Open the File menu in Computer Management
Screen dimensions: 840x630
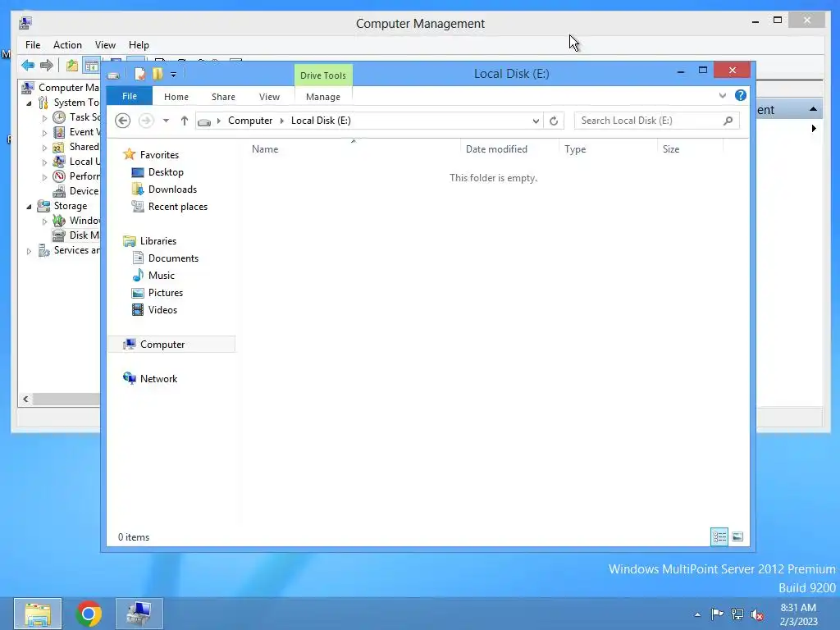click(33, 45)
